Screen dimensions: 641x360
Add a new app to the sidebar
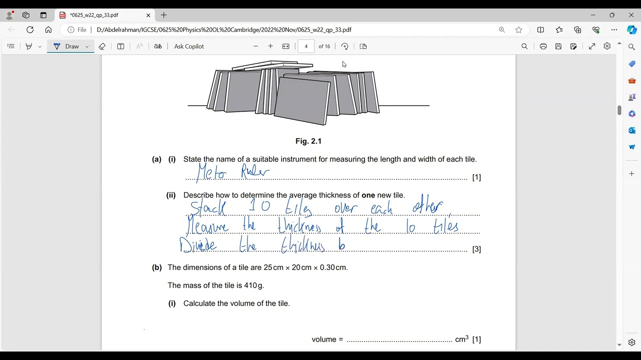coord(631,173)
